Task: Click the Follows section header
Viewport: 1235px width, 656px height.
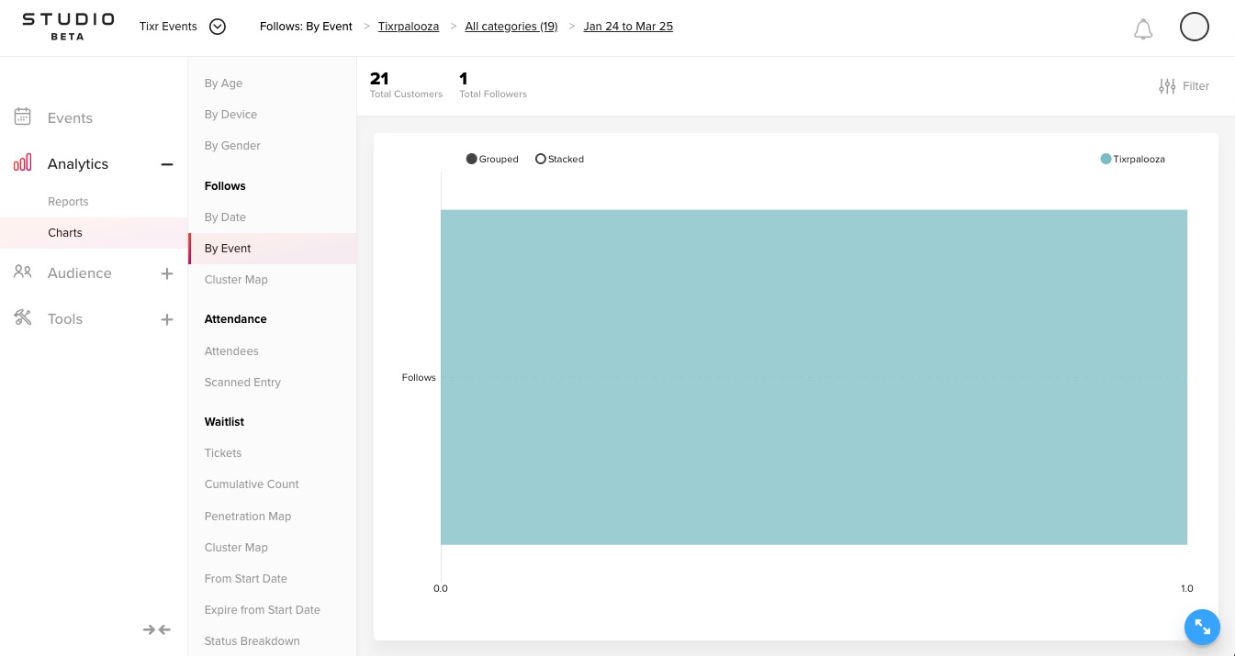Action: [225, 186]
